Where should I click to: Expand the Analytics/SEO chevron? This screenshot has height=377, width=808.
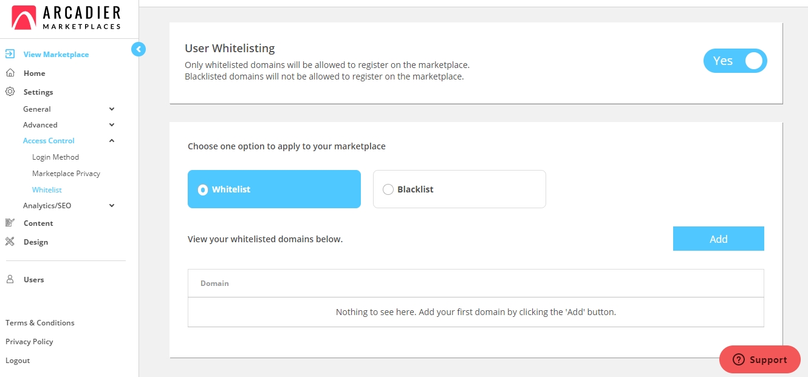(112, 206)
